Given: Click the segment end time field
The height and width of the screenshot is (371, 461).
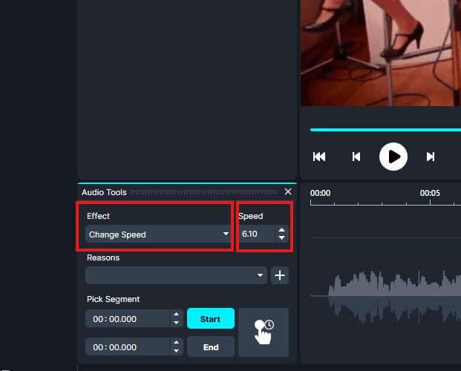Looking at the screenshot, I should (127, 347).
